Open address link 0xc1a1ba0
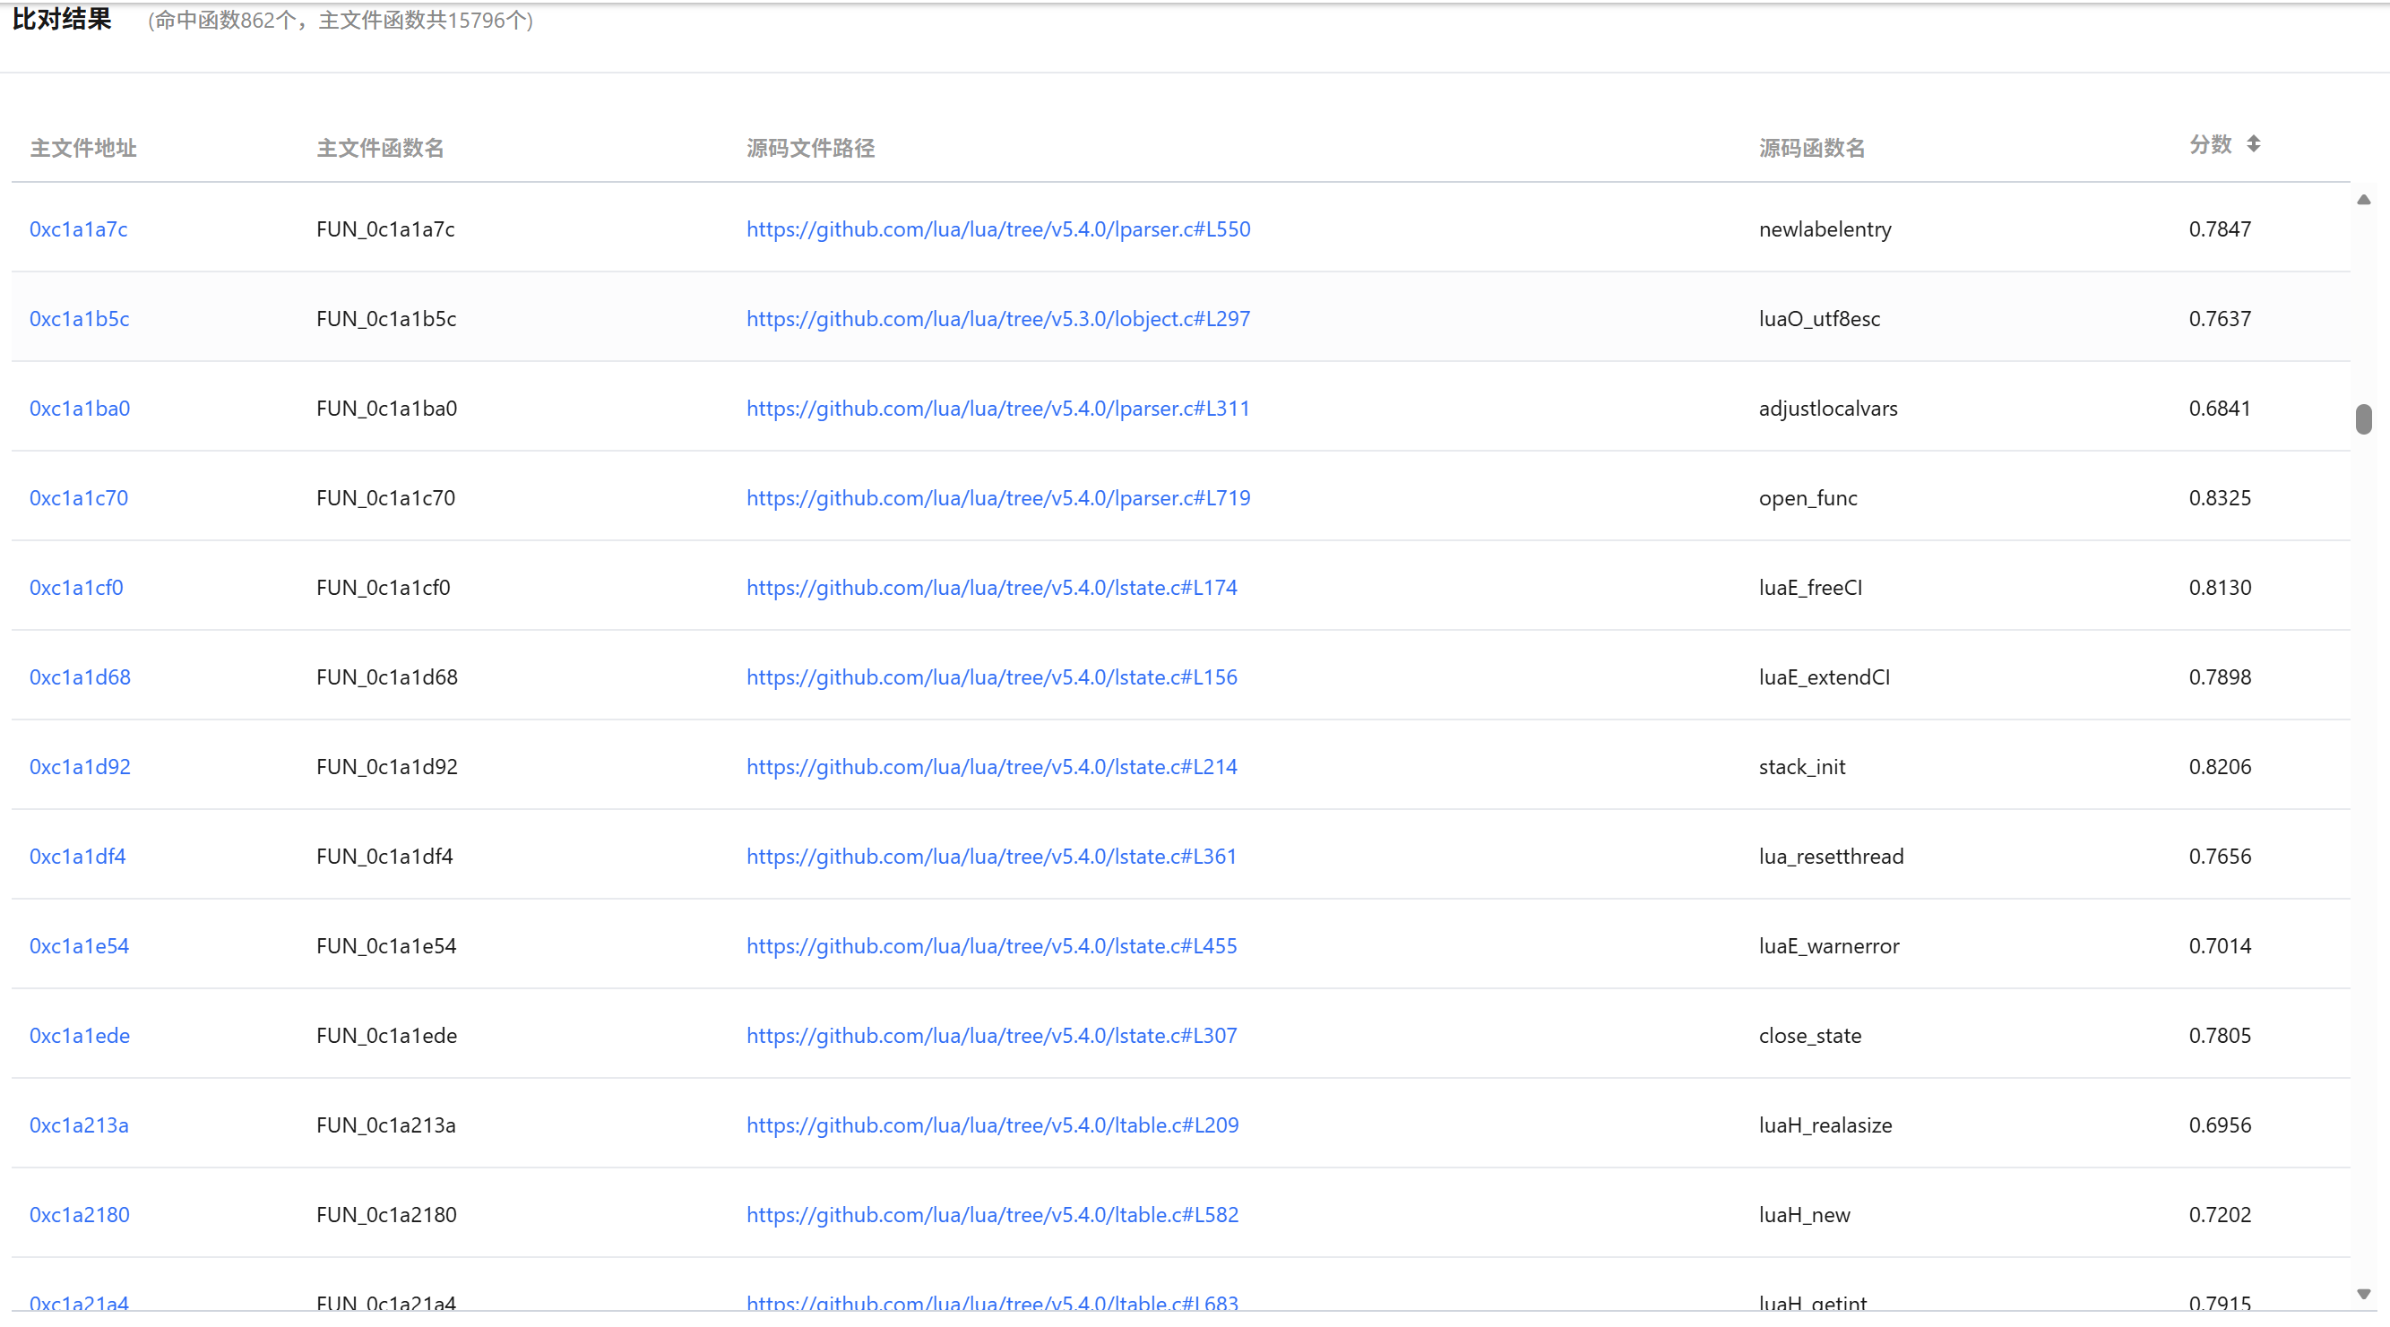Screen dimensions: 2390x1327 (80, 409)
